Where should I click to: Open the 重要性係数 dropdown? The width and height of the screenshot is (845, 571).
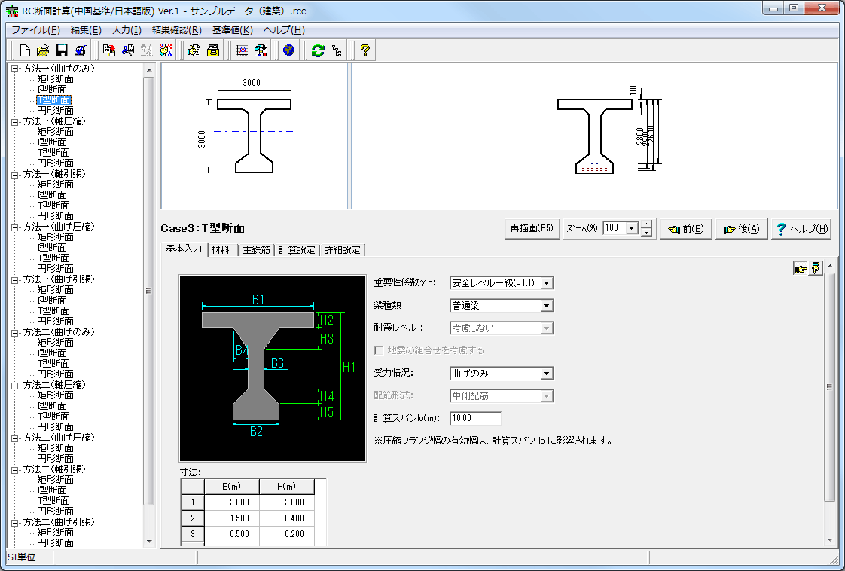pyautogui.click(x=547, y=283)
